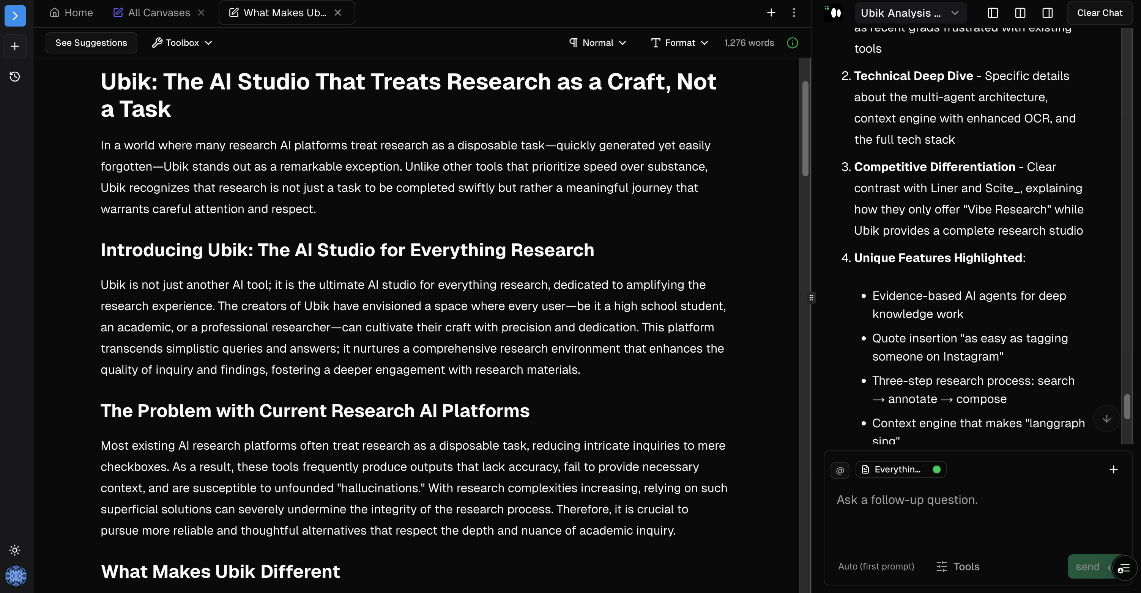Grab the panel divider handle between editor and chat
This screenshot has width=1141, height=593.
[x=811, y=297]
